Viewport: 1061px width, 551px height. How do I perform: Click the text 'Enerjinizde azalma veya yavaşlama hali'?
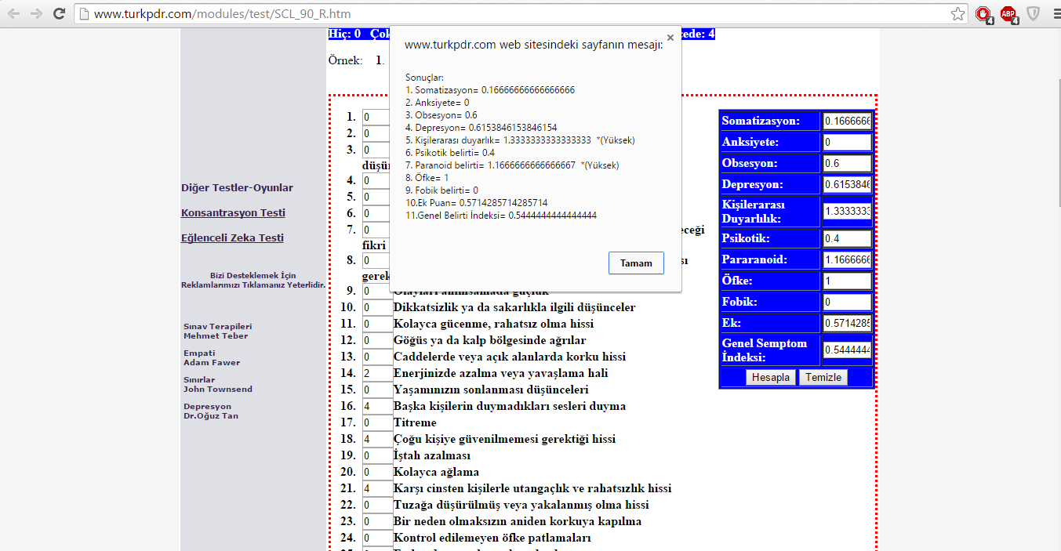pos(500,373)
